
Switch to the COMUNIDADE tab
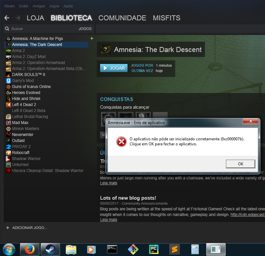pos(122,18)
